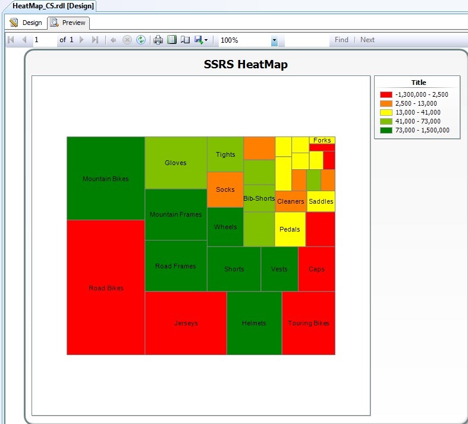Open page setup
The image size is (468, 424).
click(185, 40)
